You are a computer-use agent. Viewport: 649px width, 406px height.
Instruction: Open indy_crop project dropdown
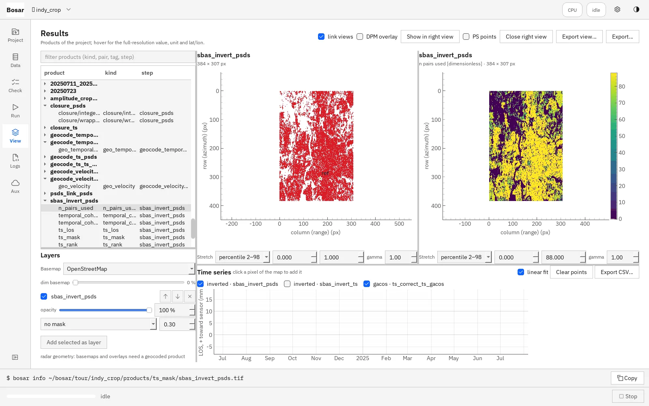click(51, 10)
